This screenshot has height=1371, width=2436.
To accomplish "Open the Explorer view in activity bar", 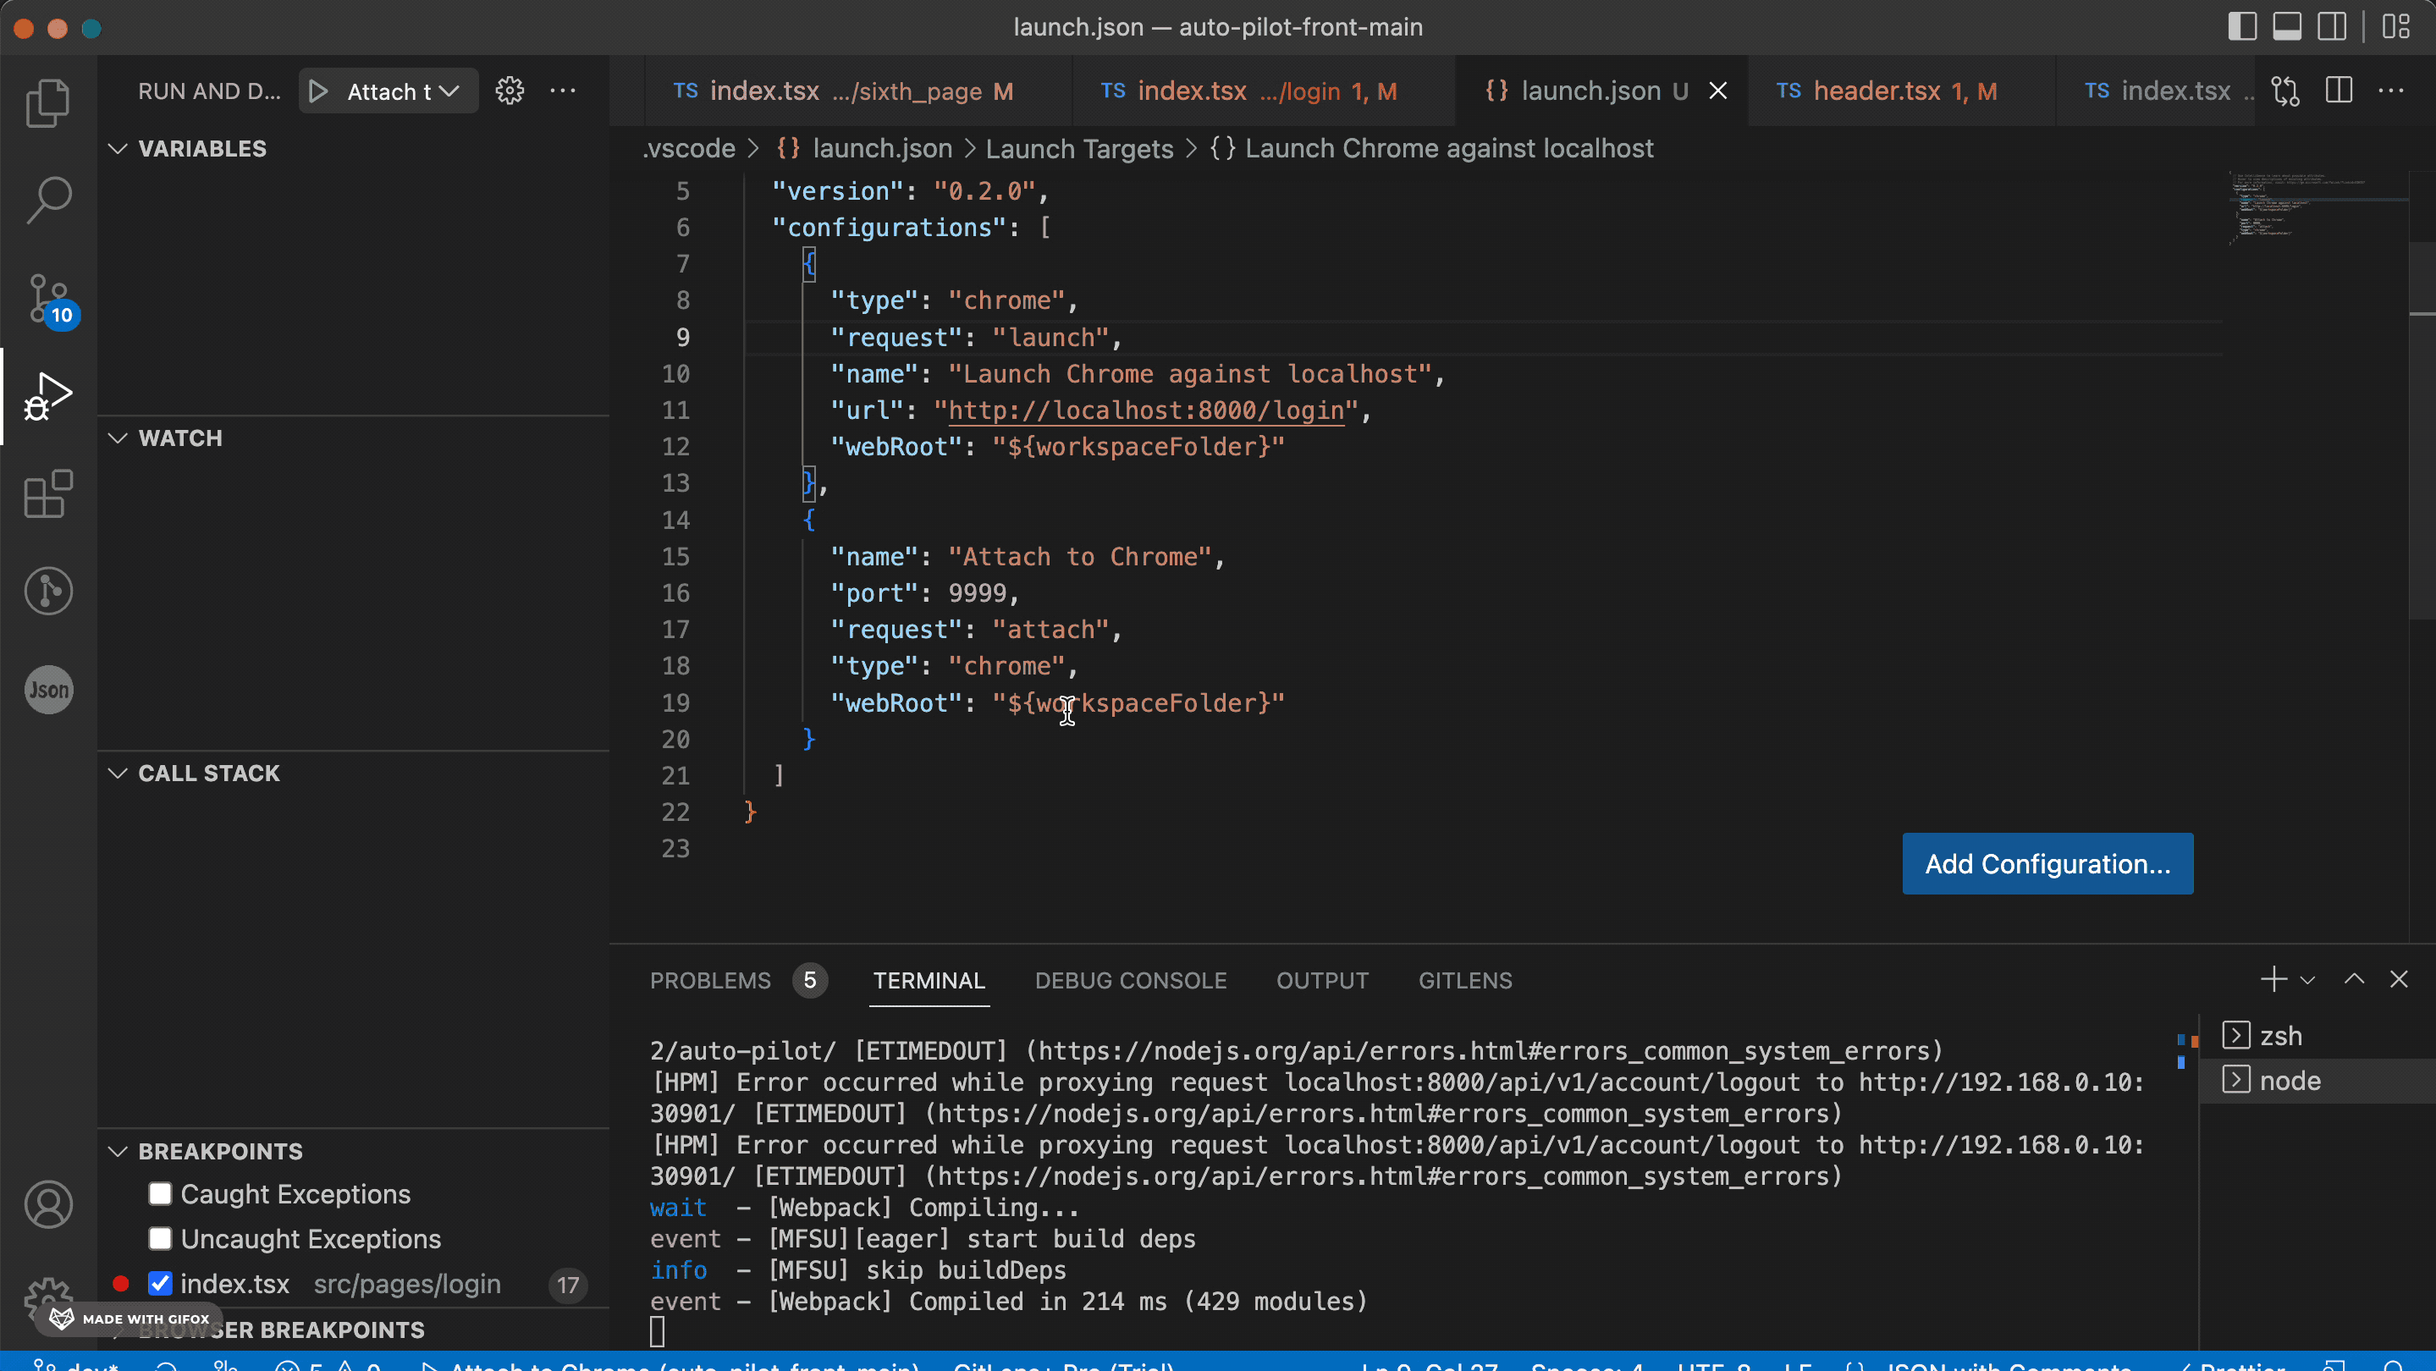I will point(47,102).
